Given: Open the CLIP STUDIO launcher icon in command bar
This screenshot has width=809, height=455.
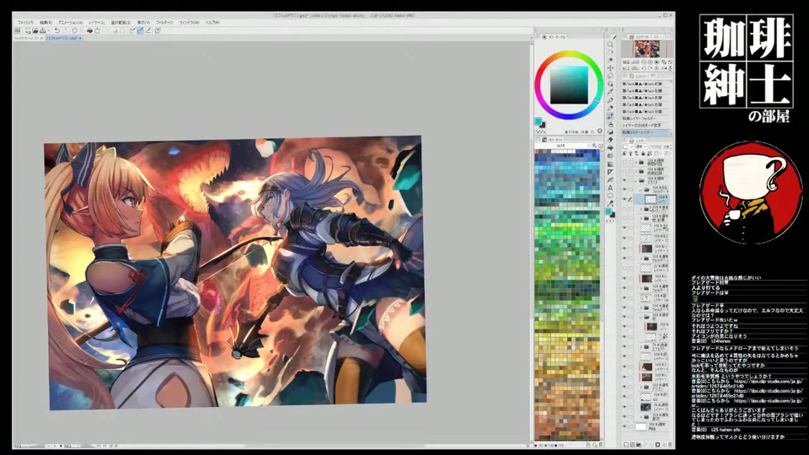Looking at the screenshot, I should coord(17,31).
